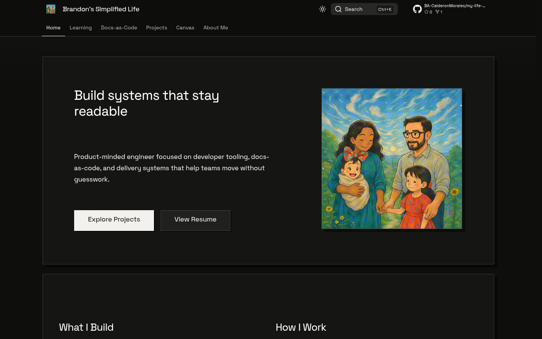Open the Home tab
542x339 pixels.
(x=53, y=27)
